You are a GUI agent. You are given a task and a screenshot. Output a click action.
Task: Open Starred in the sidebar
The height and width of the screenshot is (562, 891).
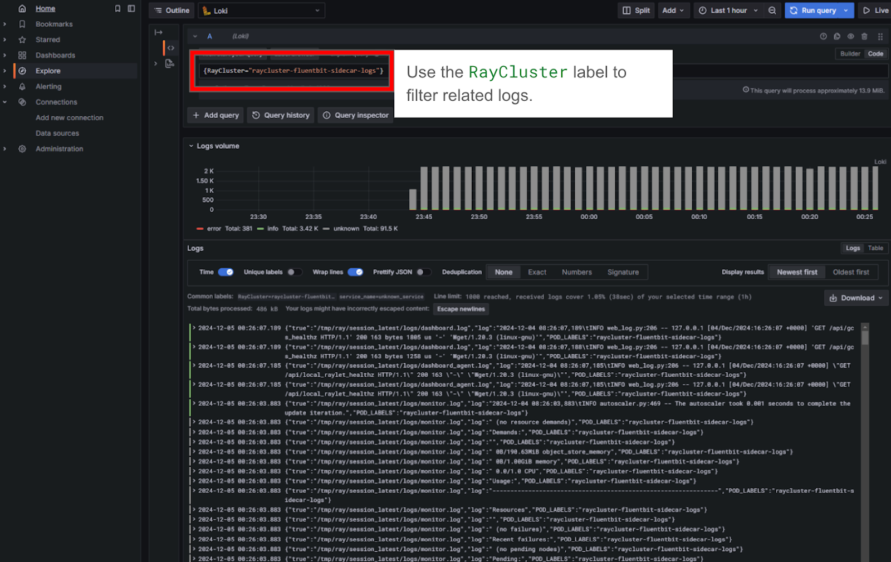(48, 40)
